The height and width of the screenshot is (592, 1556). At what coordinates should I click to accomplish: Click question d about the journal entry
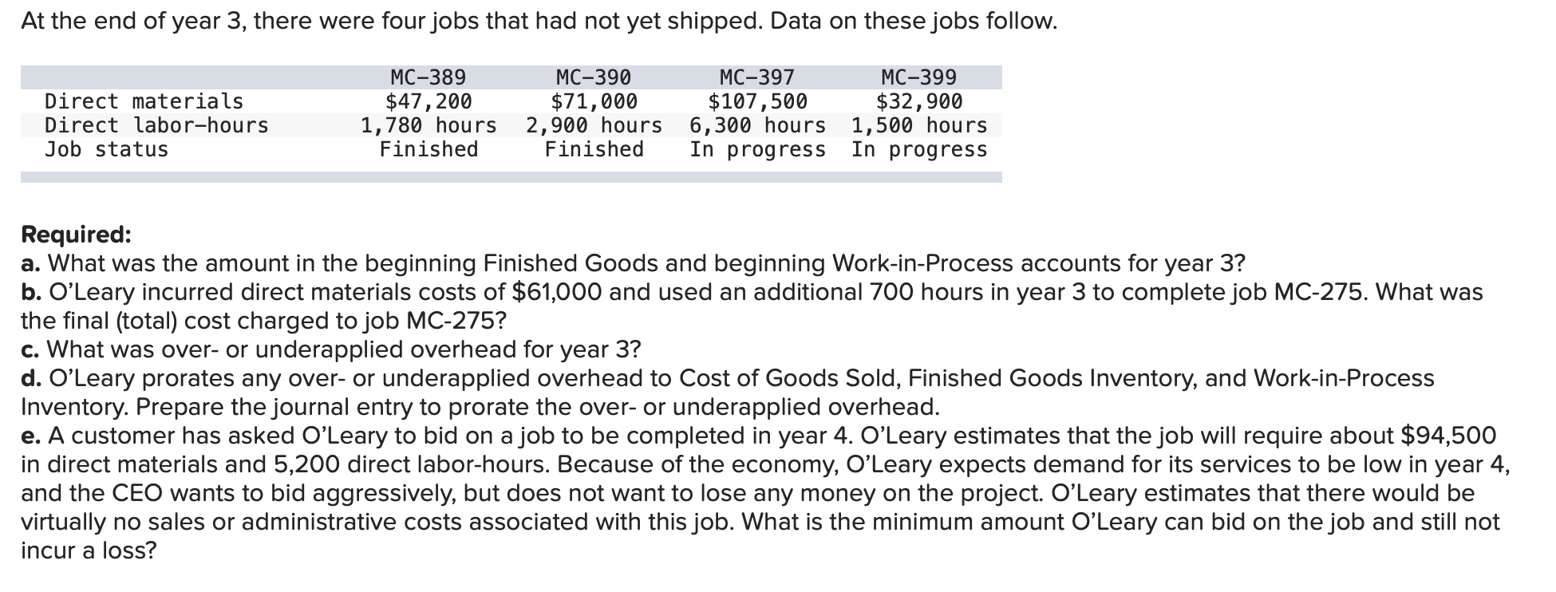click(x=728, y=392)
